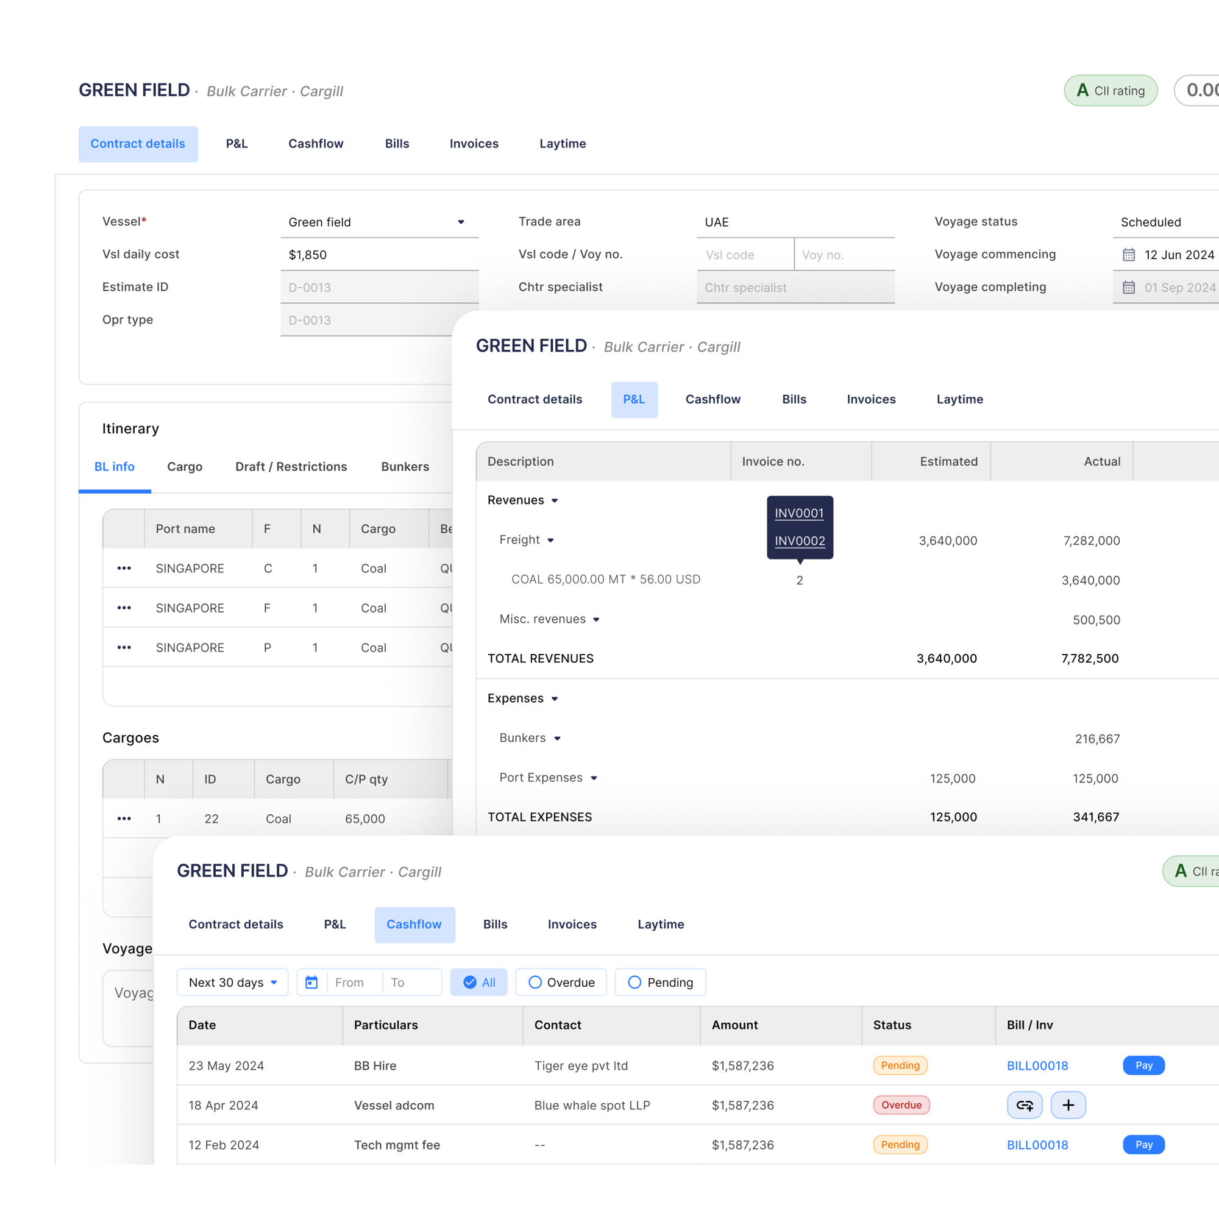
Task: Open BILL00018 link on Tech mgmt fee row
Action: pos(1037,1145)
